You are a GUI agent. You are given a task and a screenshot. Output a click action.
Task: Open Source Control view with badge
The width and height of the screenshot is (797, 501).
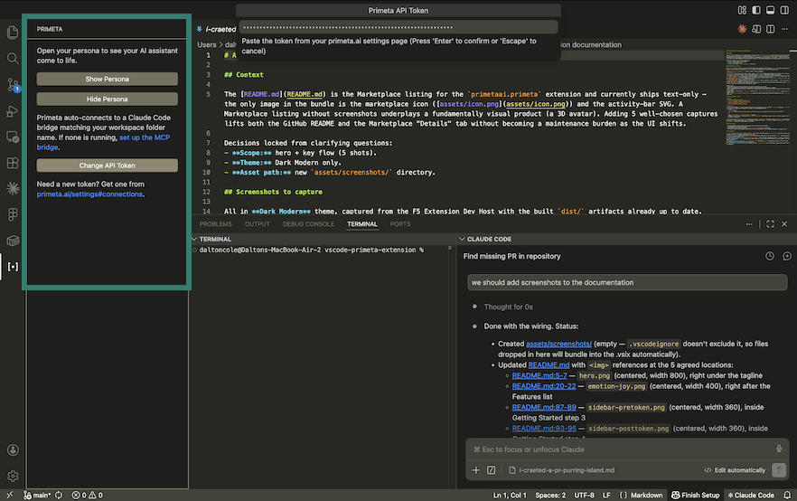coord(13,85)
